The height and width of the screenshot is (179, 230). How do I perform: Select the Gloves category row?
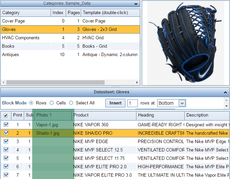(70, 30)
